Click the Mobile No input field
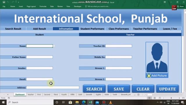This screenshot has width=186, height=105. pos(119,57)
